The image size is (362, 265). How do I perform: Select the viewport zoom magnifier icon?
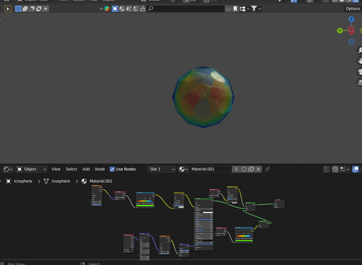tap(359, 50)
